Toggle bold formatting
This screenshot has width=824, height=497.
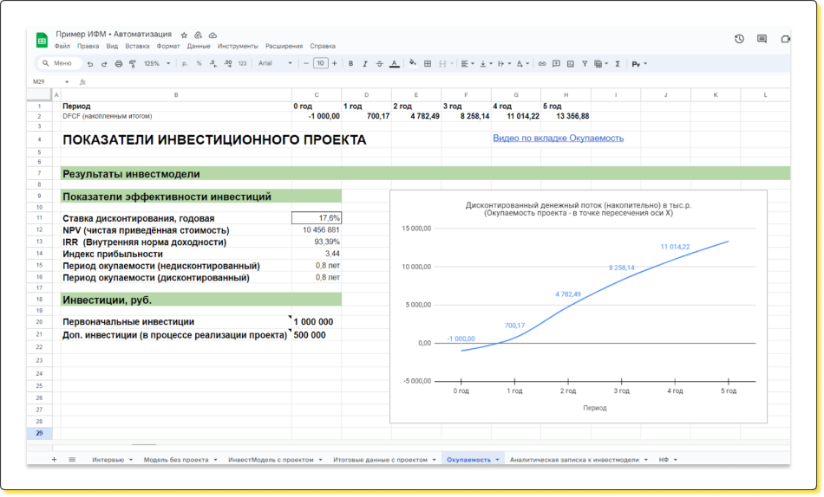pyautogui.click(x=350, y=63)
